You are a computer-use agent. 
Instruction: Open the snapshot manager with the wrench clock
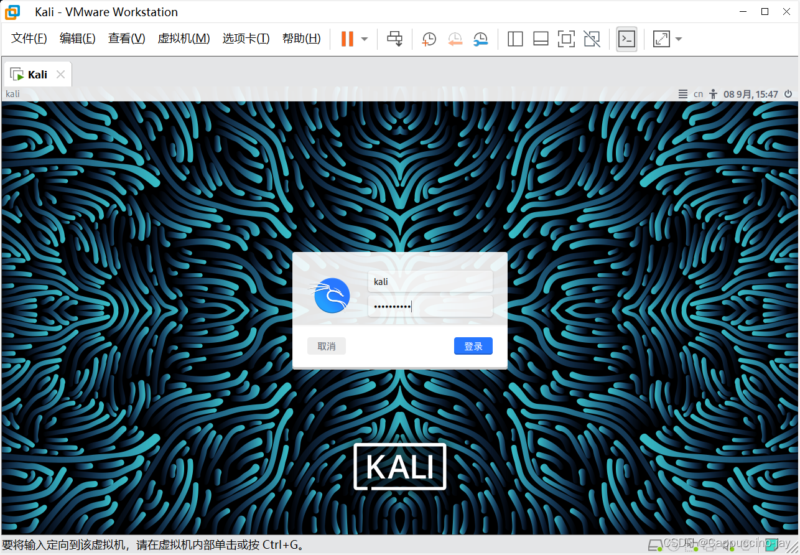click(480, 39)
